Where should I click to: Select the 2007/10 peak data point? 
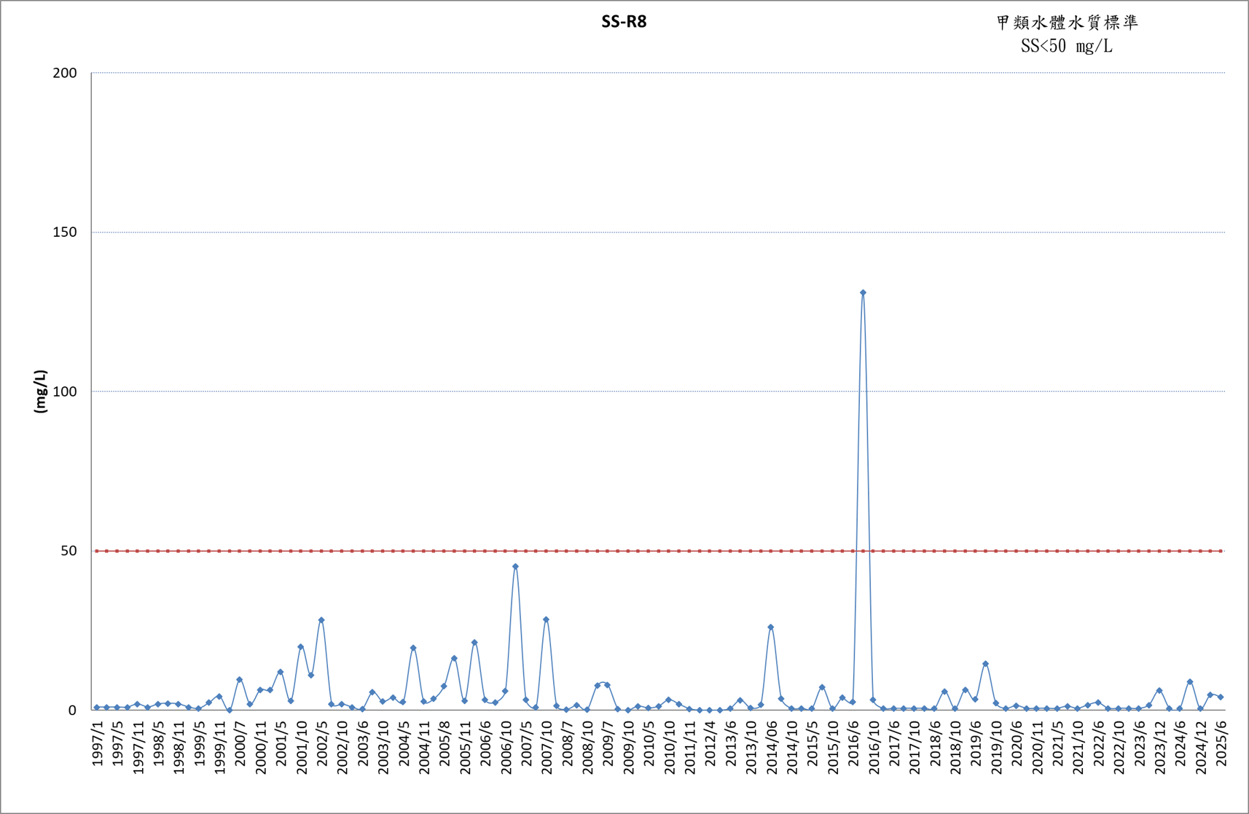[x=546, y=619]
